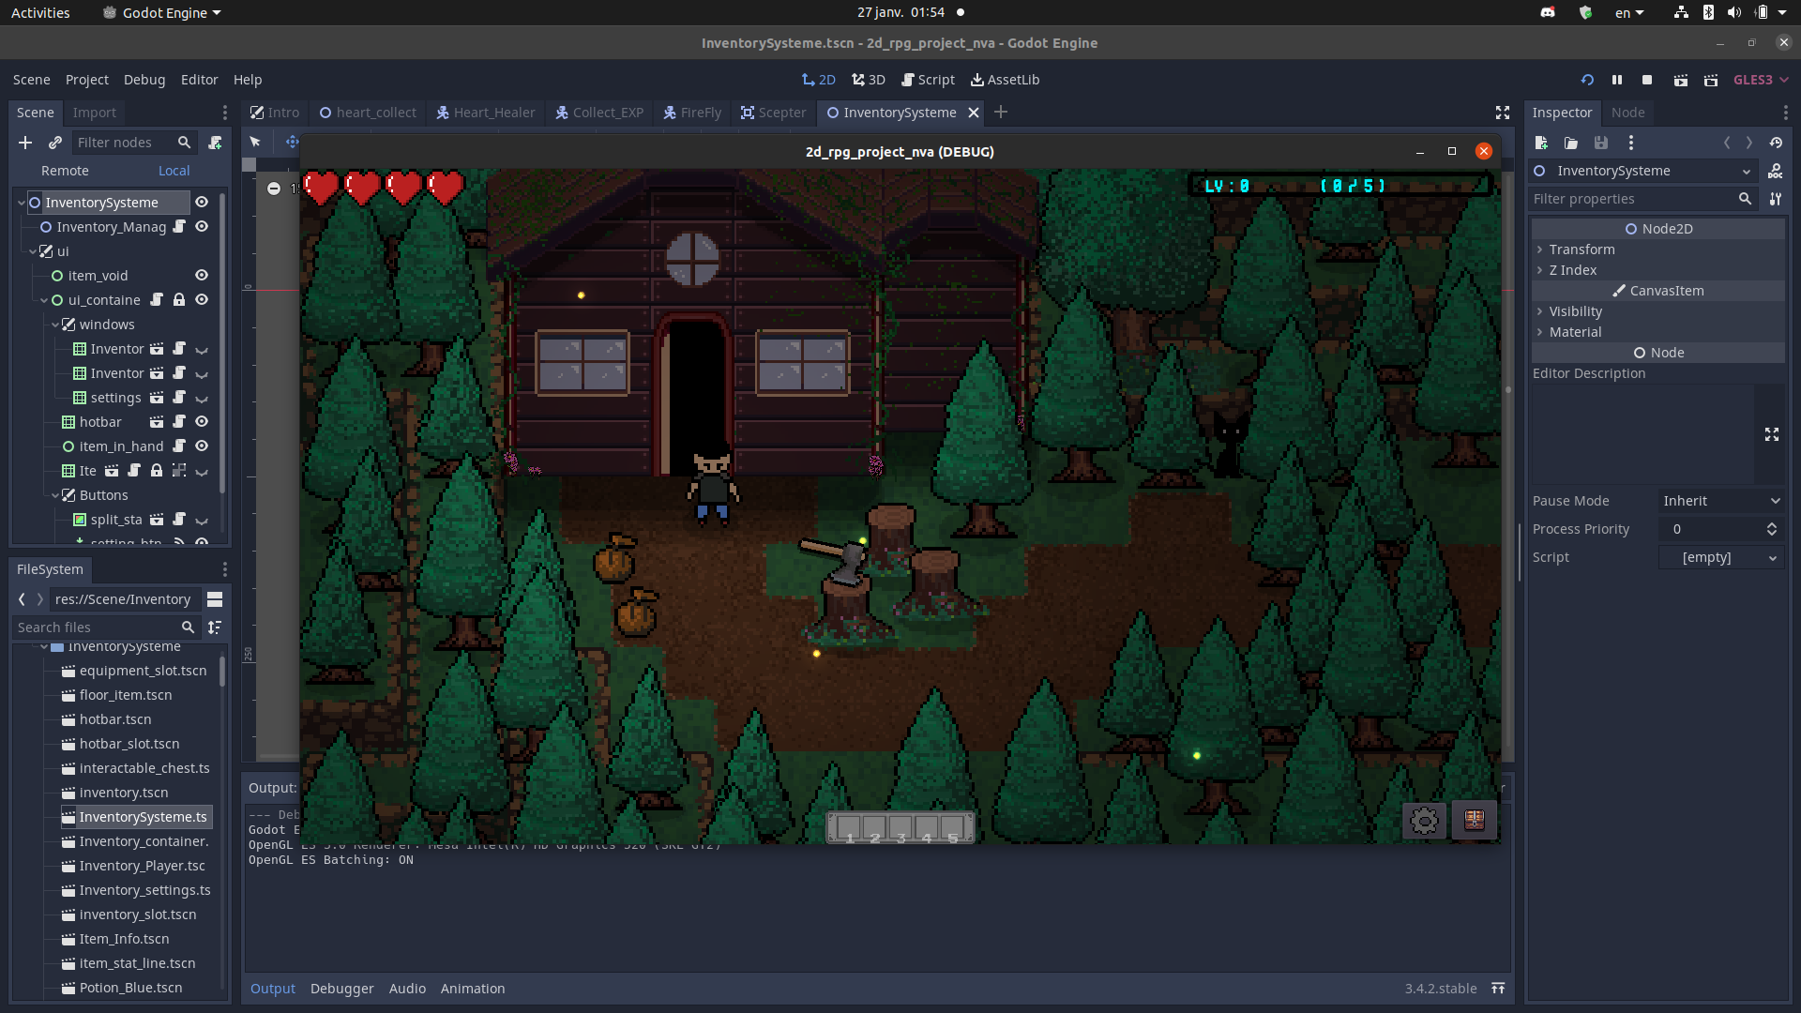Click the inventory bag icon bottom right
Image resolution: width=1801 pixels, height=1013 pixels.
point(1475,819)
